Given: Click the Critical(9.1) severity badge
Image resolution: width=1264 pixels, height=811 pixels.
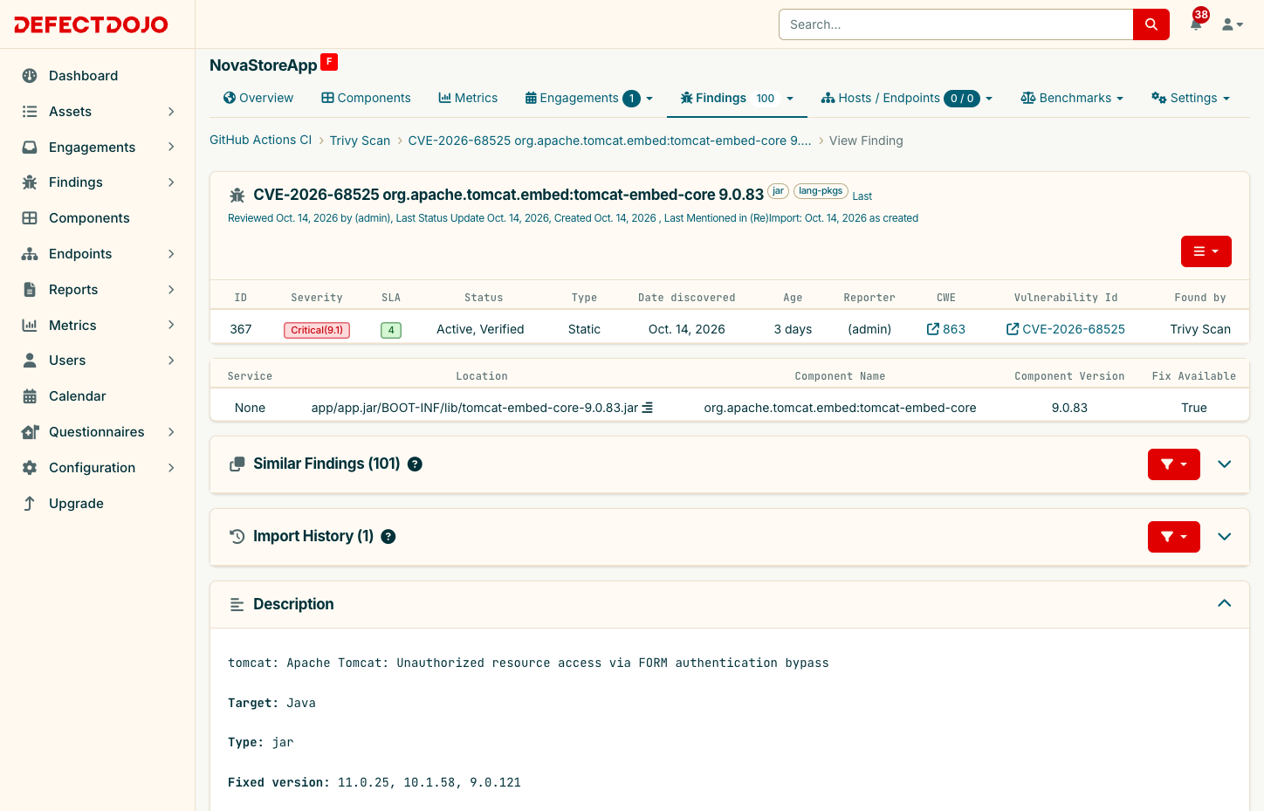Looking at the screenshot, I should click(317, 330).
